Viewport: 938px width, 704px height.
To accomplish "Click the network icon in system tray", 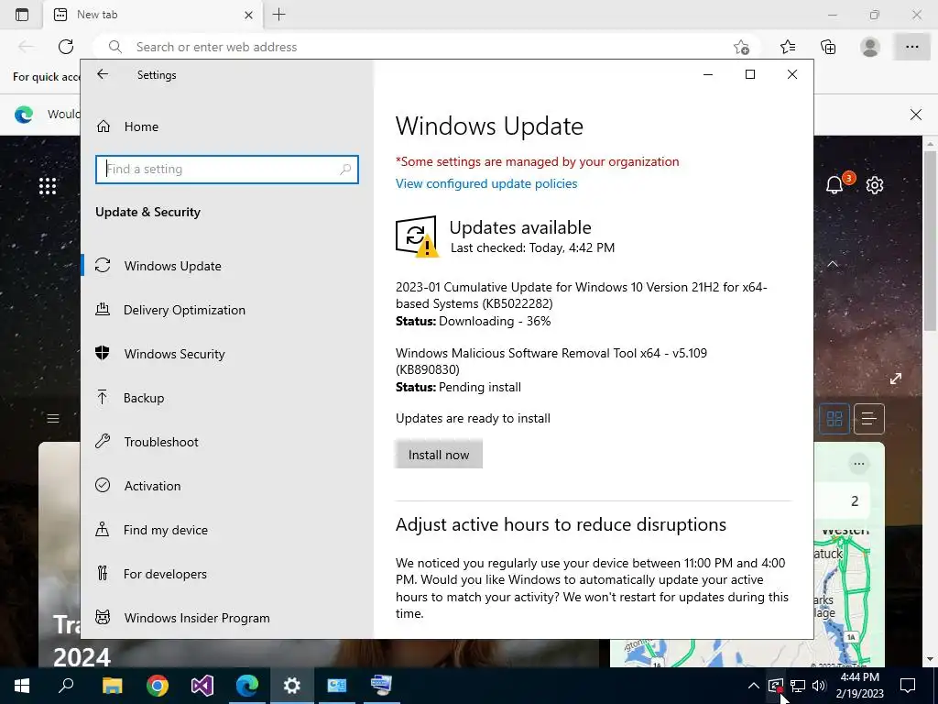I will tap(798, 686).
